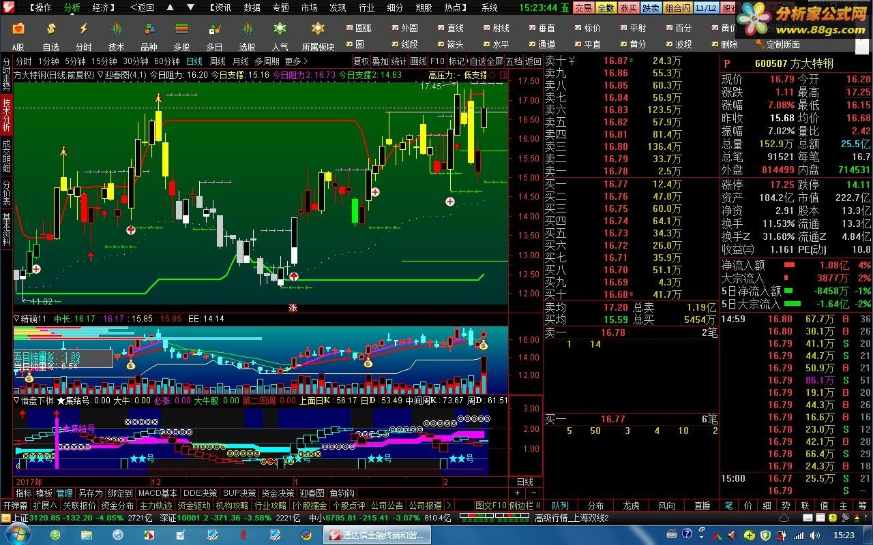The image size is (873, 545).
Task: Switch to the 日线 daily period tab
Action: 194,61
